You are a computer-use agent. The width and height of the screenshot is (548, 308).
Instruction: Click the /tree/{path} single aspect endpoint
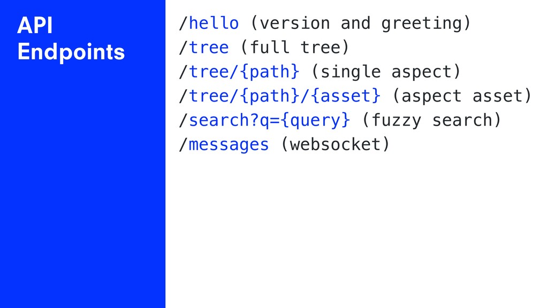coord(239,72)
